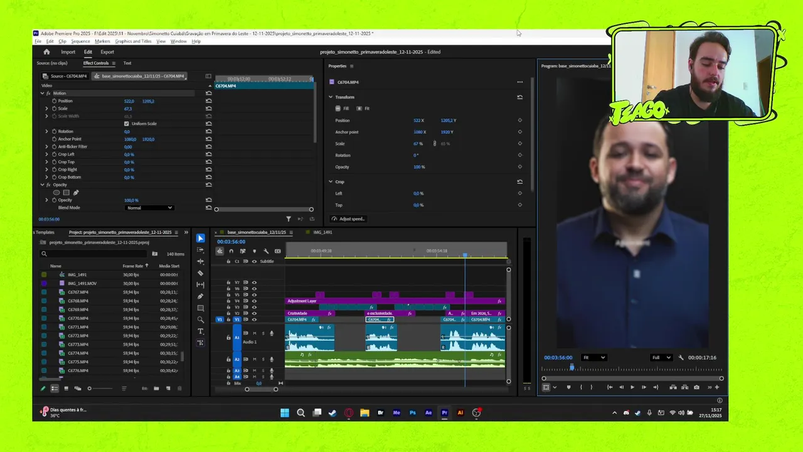Image resolution: width=803 pixels, height=452 pixels.
Task: Mute audio track A1
Action: point(254,333)
